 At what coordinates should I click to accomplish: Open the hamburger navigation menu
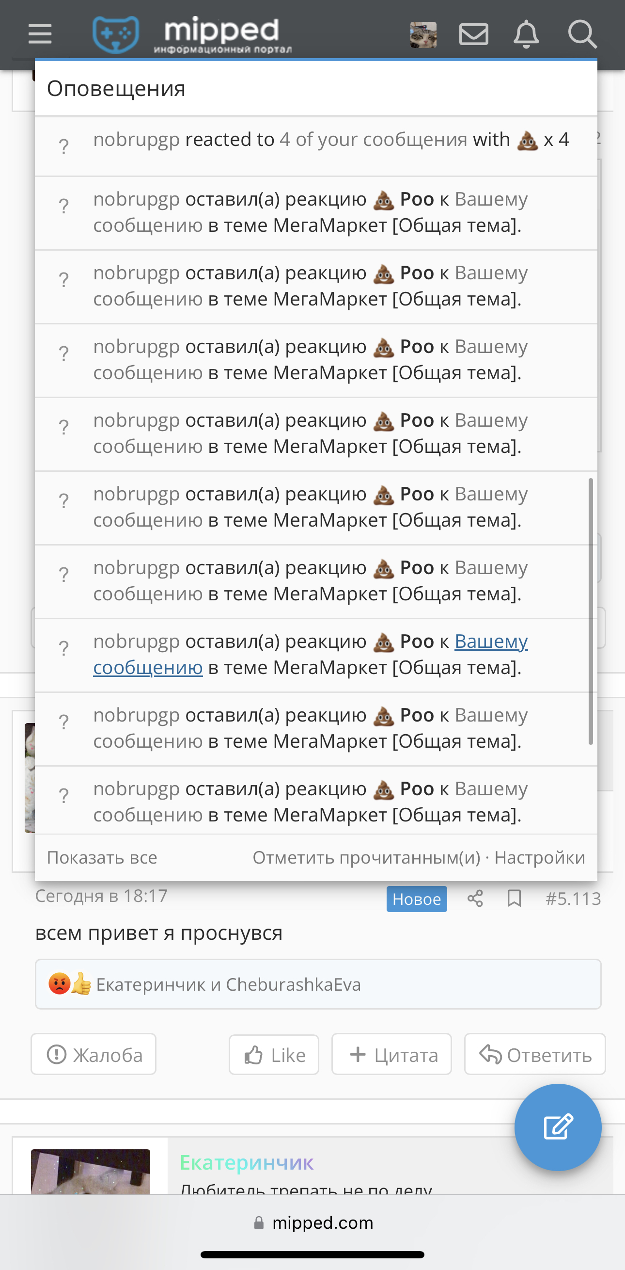point(40,34)
